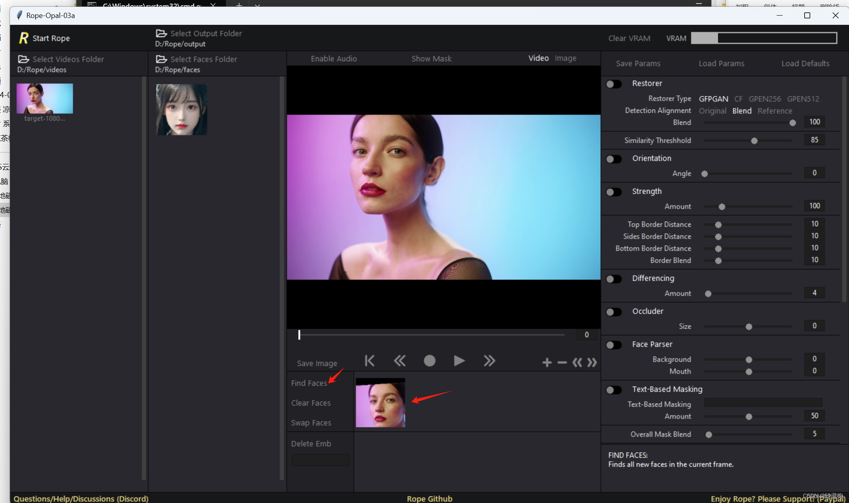The height and width of the screenshot is (503, 849).
Task: Remove a marker with the minus icon
Action: pyautogui.click(x=562, y=363)
